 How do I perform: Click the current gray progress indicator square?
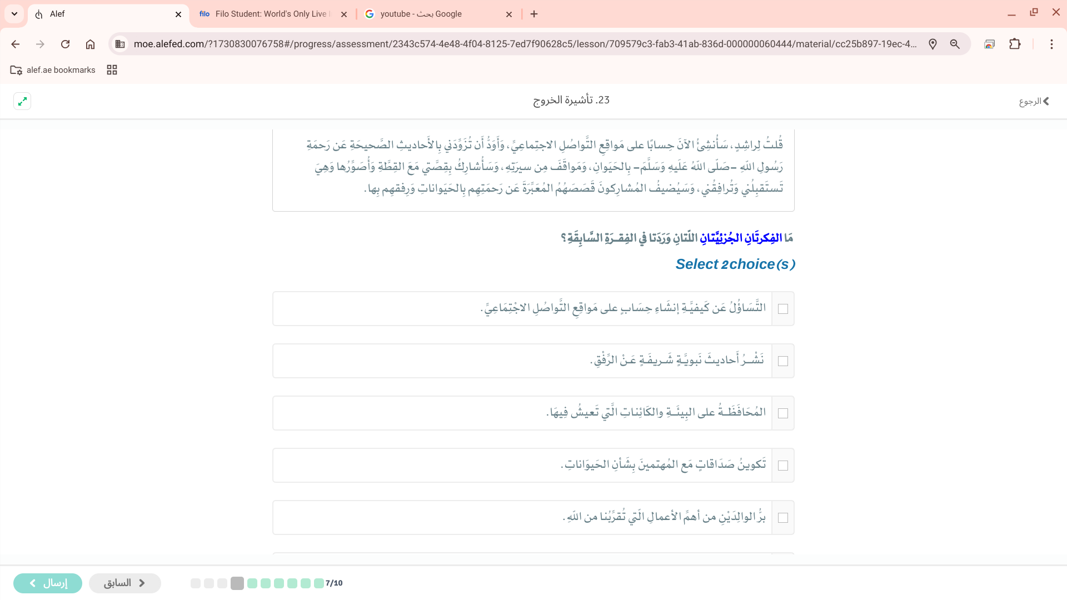[x=237, y=583]
